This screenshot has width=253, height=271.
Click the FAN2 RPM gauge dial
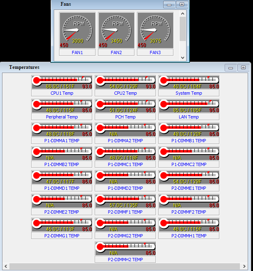click(116, 30)
